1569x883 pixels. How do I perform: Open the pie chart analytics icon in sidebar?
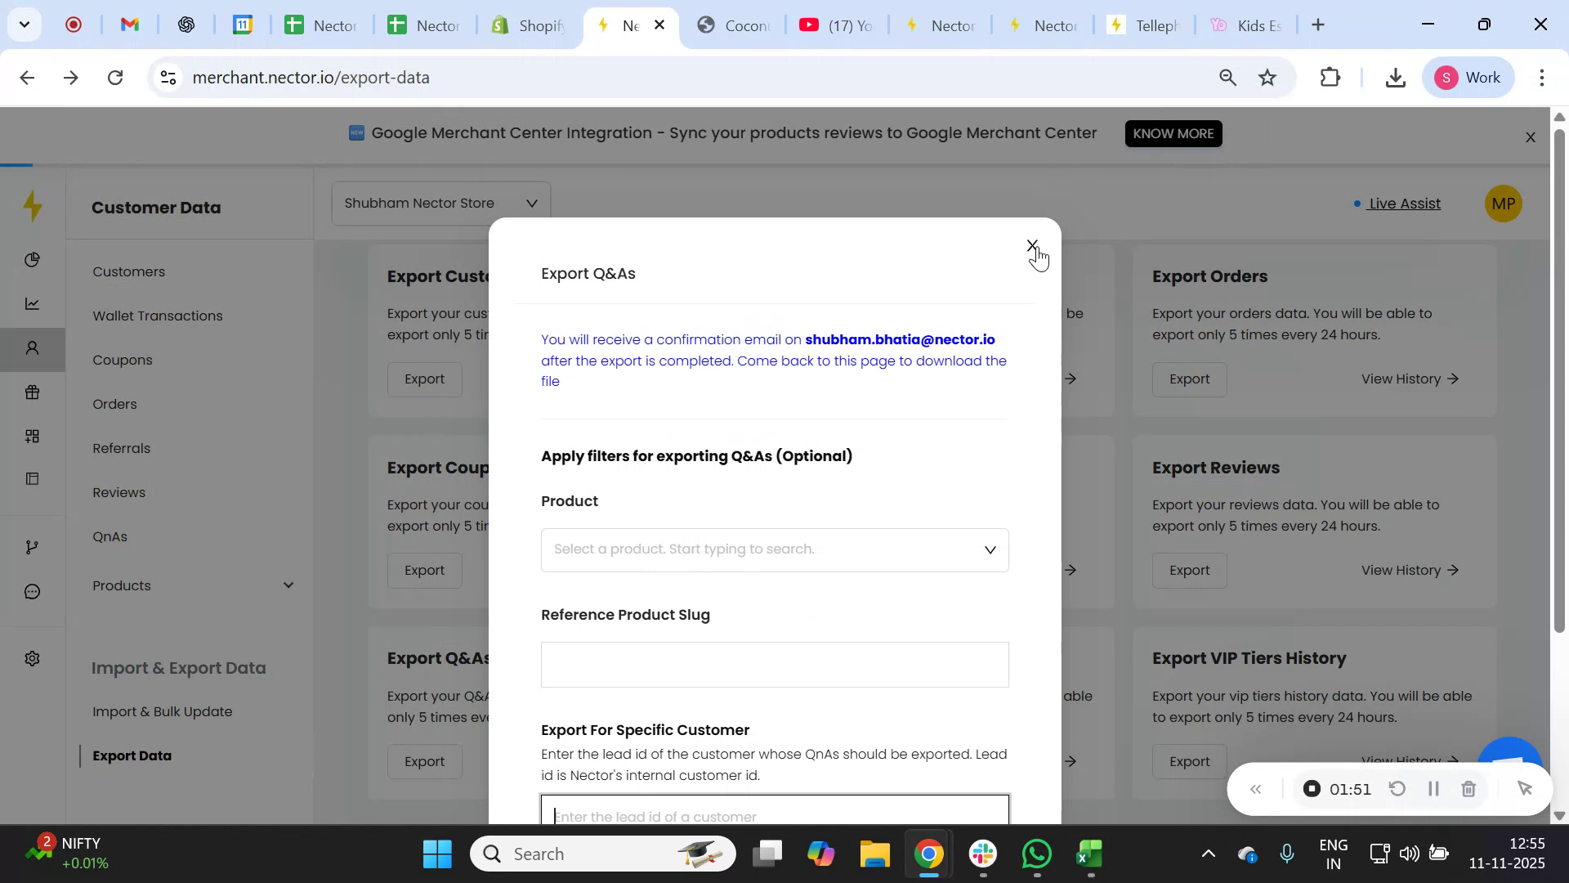(33, 259)
